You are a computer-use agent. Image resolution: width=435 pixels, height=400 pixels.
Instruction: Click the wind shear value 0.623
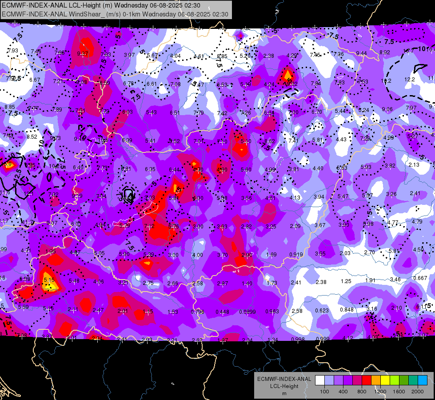point(322,311)
